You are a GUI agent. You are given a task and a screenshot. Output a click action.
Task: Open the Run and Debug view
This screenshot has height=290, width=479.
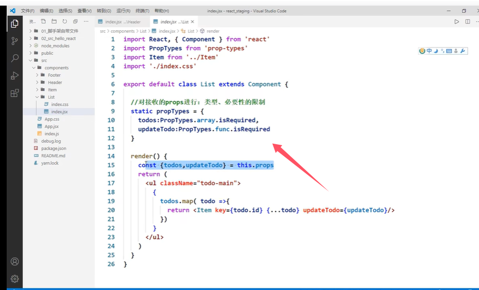click(14, 76)
